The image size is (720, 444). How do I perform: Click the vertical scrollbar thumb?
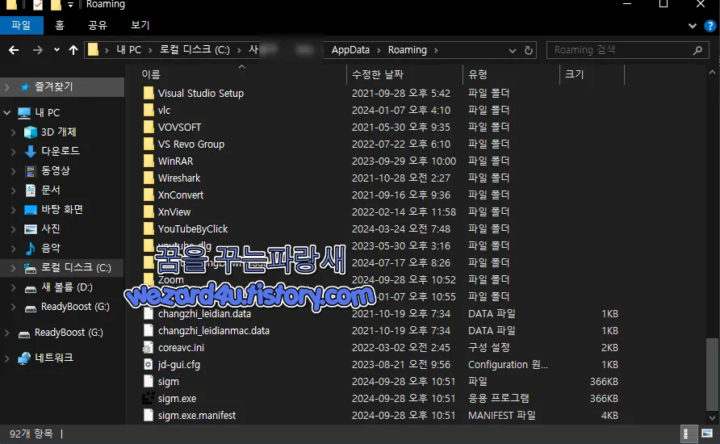tap(712, 374)
